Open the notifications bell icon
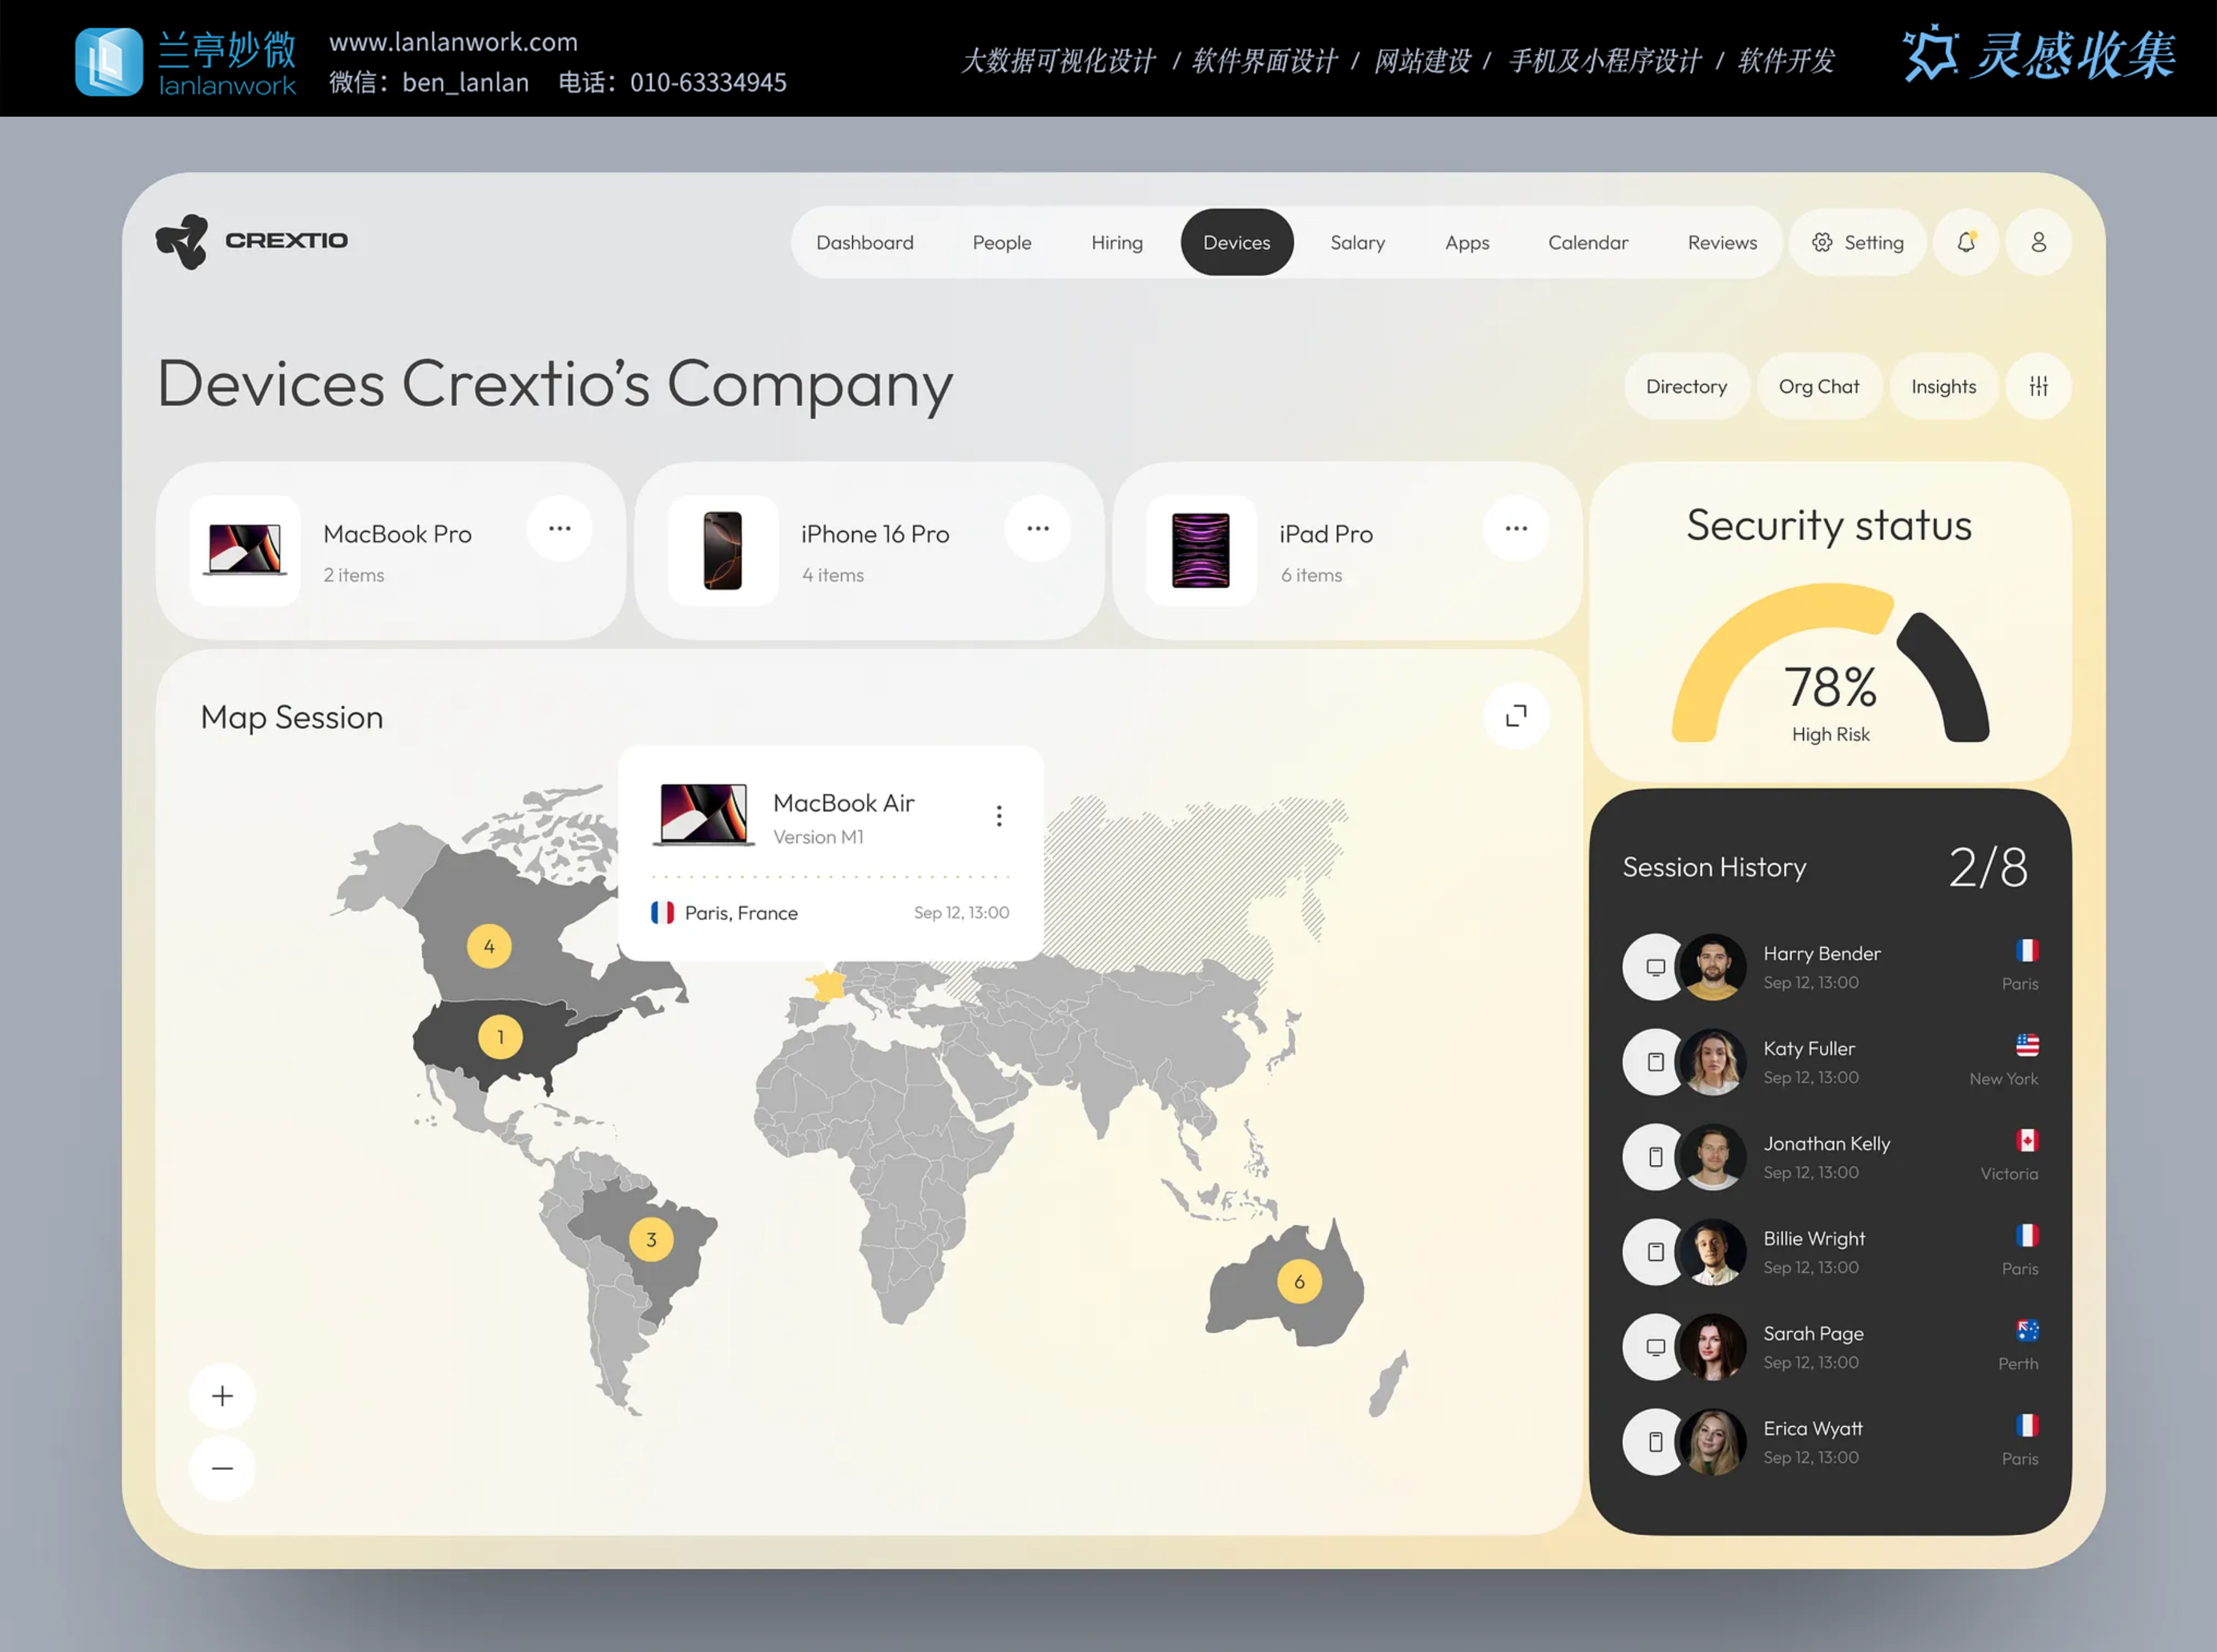Screen dimensions: 2217x1652 [1966, 242]
